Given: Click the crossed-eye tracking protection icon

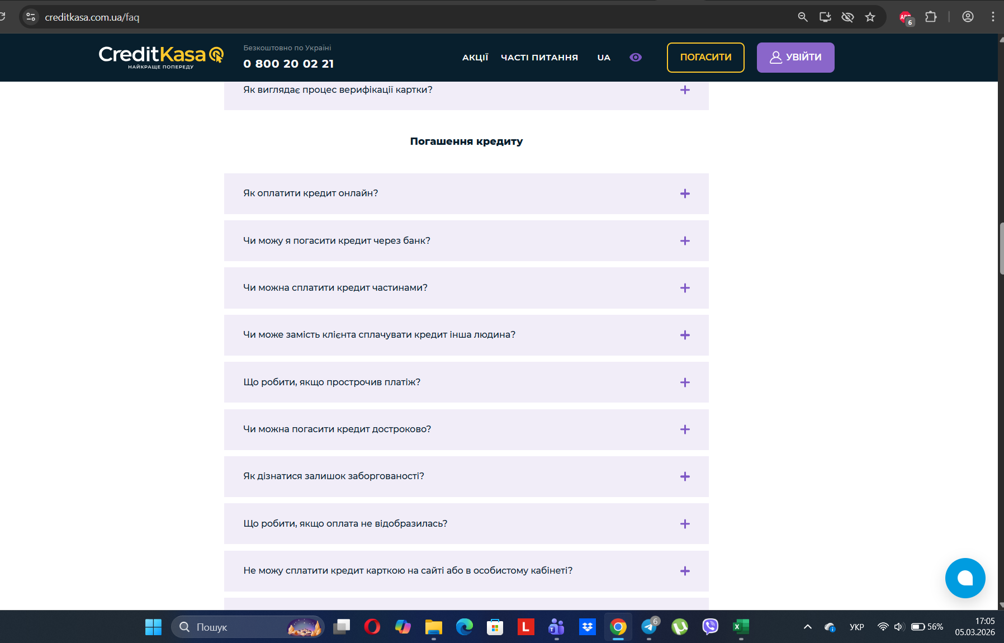Looking at the screenshot, I should (847, 17).
